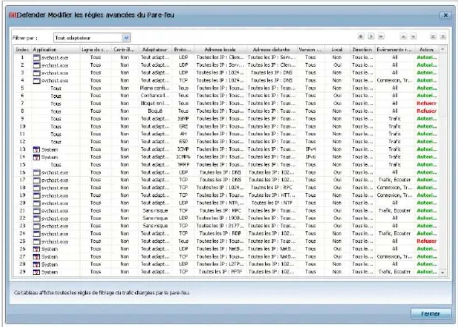The image size is (458, 327).
Task: Click the svchost.exe icon in row 18
Action: (37, 188)
